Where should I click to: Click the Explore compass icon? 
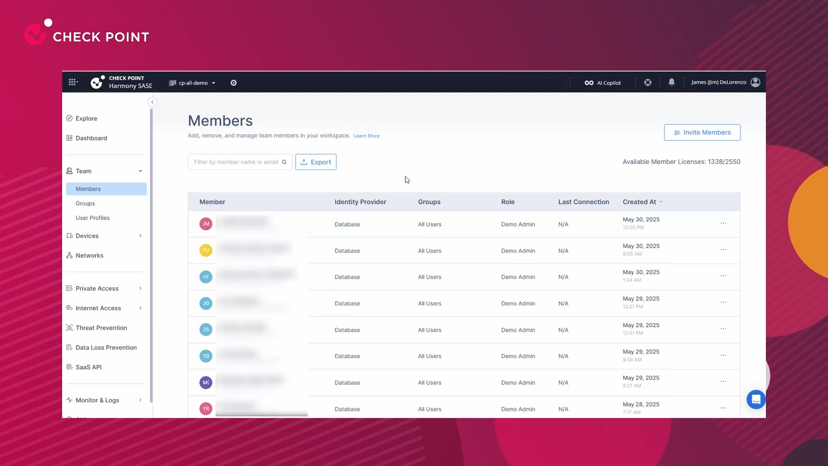[69, 118]
